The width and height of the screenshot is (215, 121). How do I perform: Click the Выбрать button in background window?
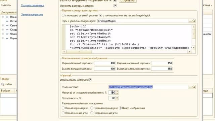[x=6, y=5]
